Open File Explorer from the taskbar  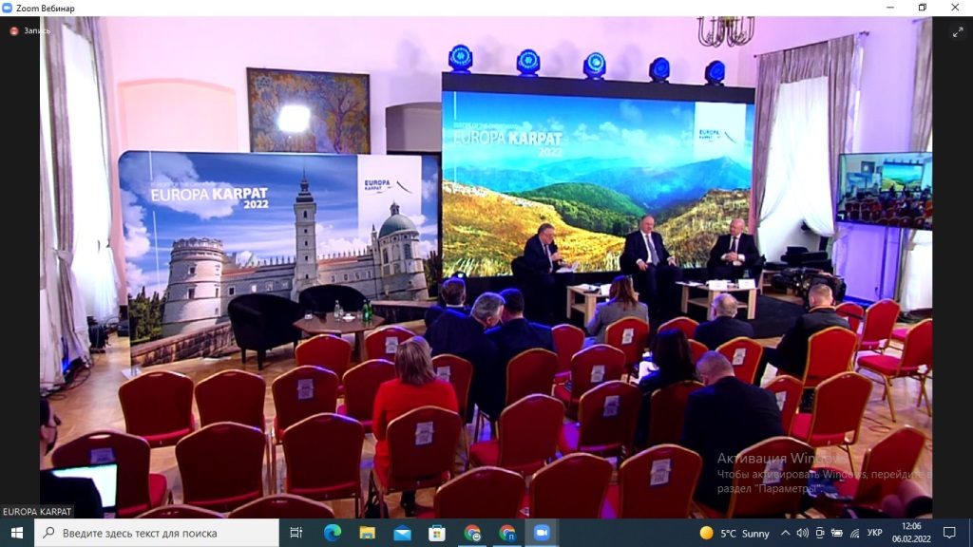tap(367, 533)
